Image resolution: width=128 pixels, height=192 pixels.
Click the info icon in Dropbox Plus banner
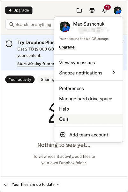9,44
